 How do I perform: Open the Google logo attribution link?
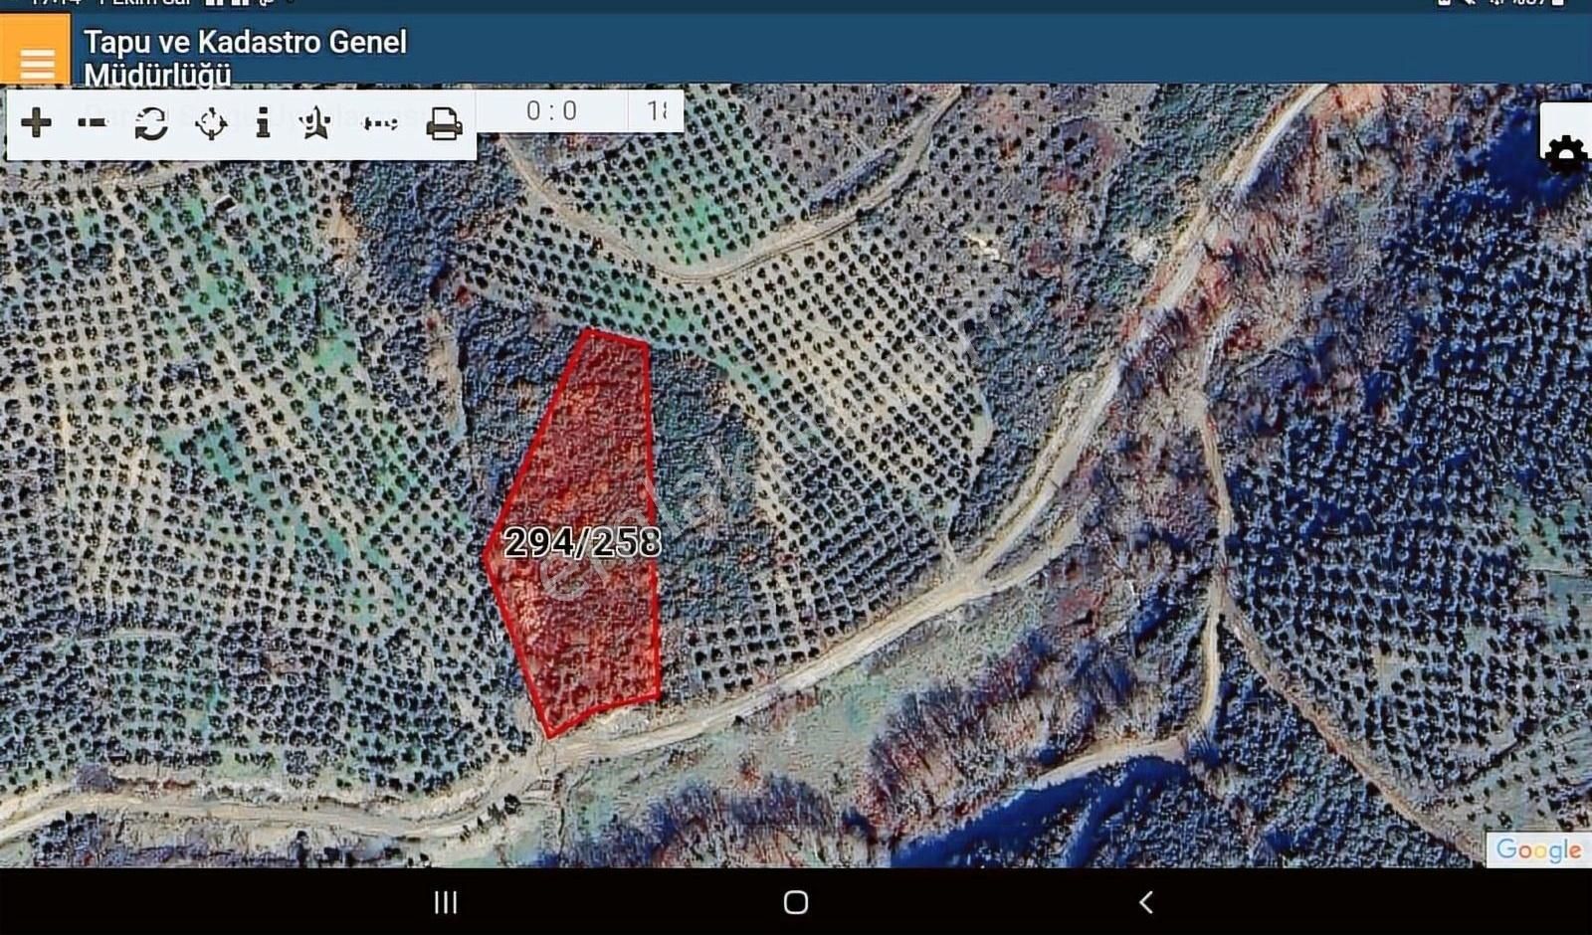click(1538, 849)
